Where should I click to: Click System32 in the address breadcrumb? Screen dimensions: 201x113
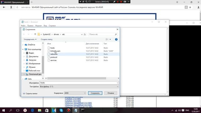(46, 34)
